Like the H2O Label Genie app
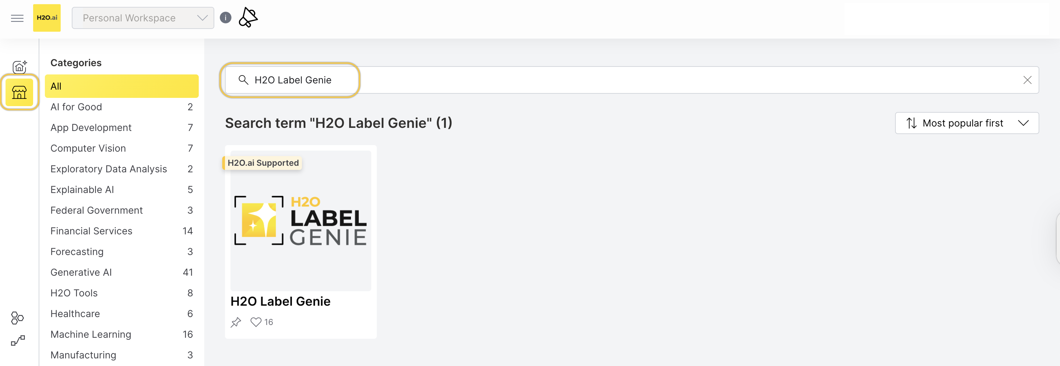Screen dimensions: 1060x366 tap(256, 322)
